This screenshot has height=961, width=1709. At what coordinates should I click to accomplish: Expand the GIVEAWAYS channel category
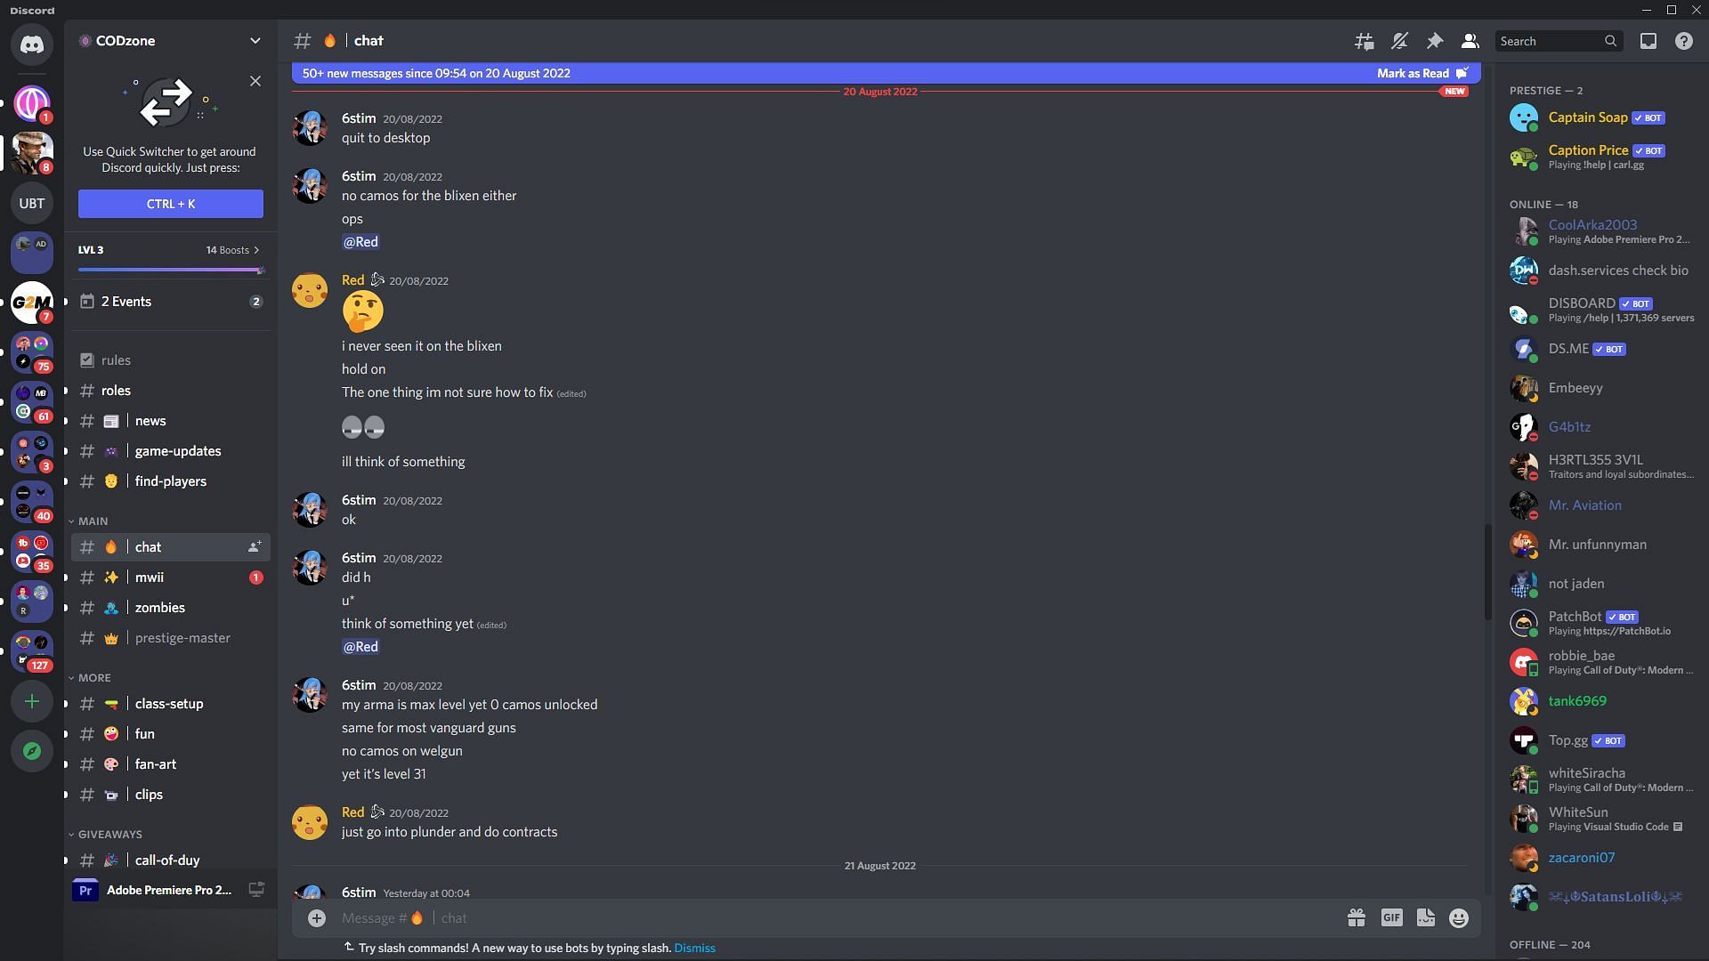click(109, 835)
